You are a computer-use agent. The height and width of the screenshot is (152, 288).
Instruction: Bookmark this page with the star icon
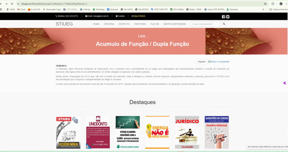coord(265,4)
